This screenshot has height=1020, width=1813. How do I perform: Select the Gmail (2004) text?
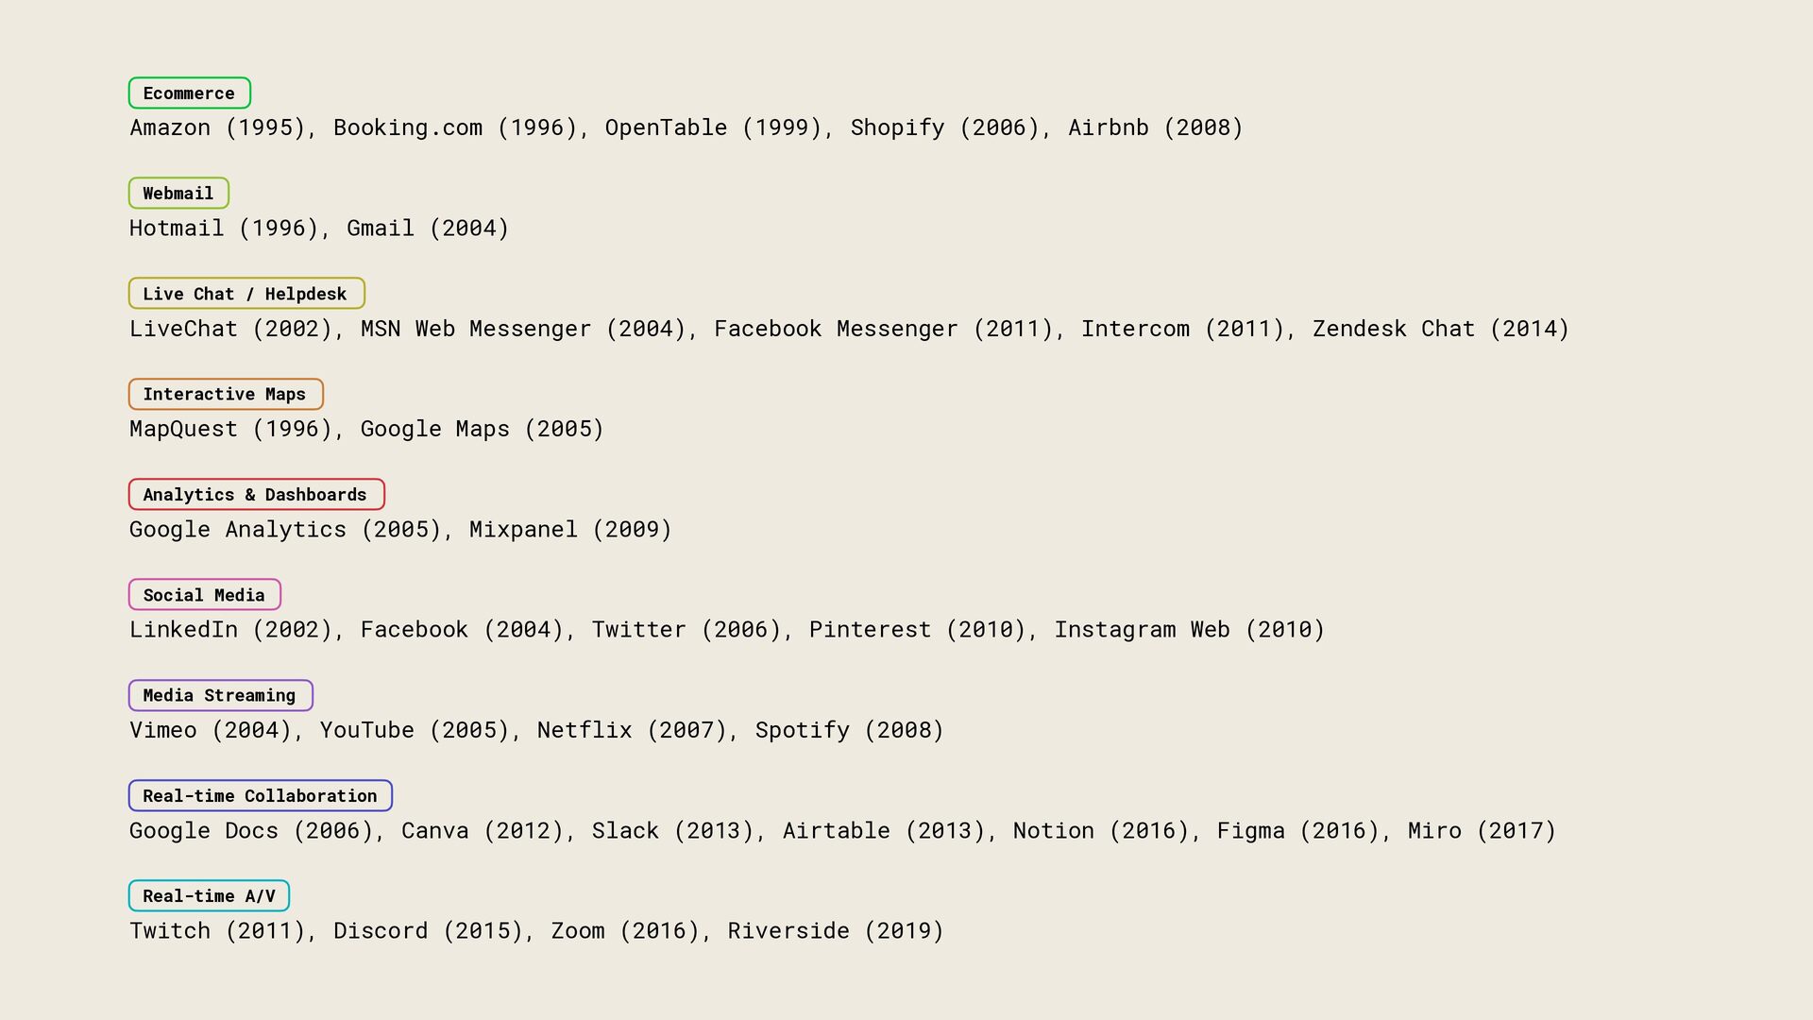coord(428,229)
